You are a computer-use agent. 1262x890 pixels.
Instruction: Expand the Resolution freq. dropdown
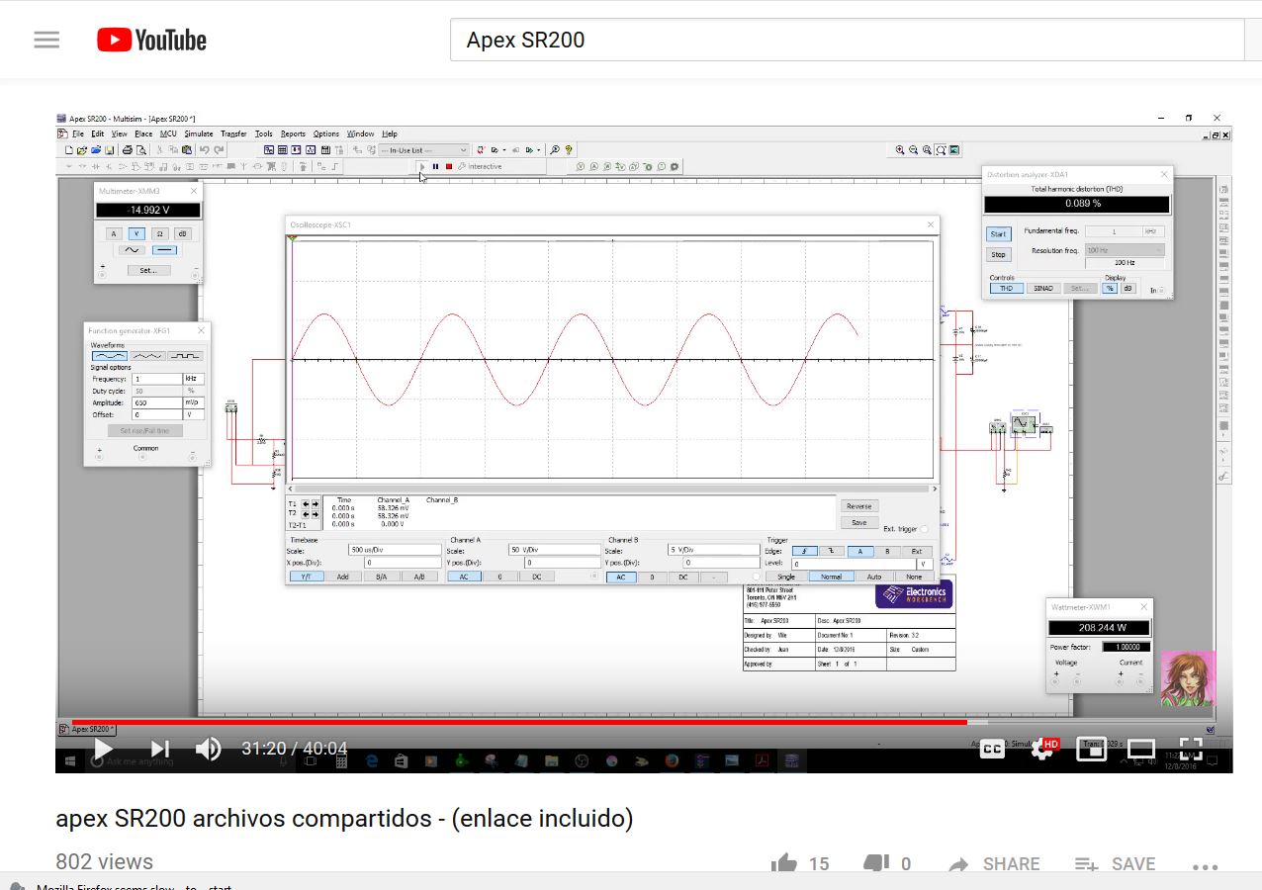pyautogui.click(x=1125, y=251)
